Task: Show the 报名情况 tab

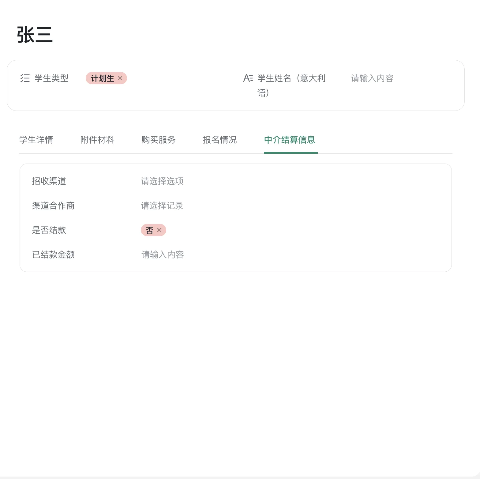Action: click(x=220, y=140)
